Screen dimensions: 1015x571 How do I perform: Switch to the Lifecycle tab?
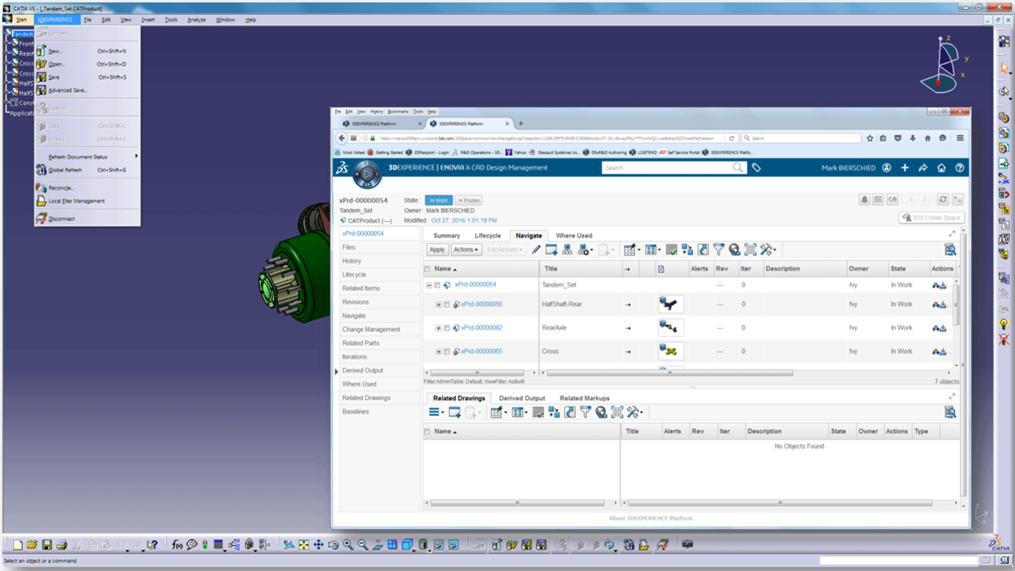487,236
